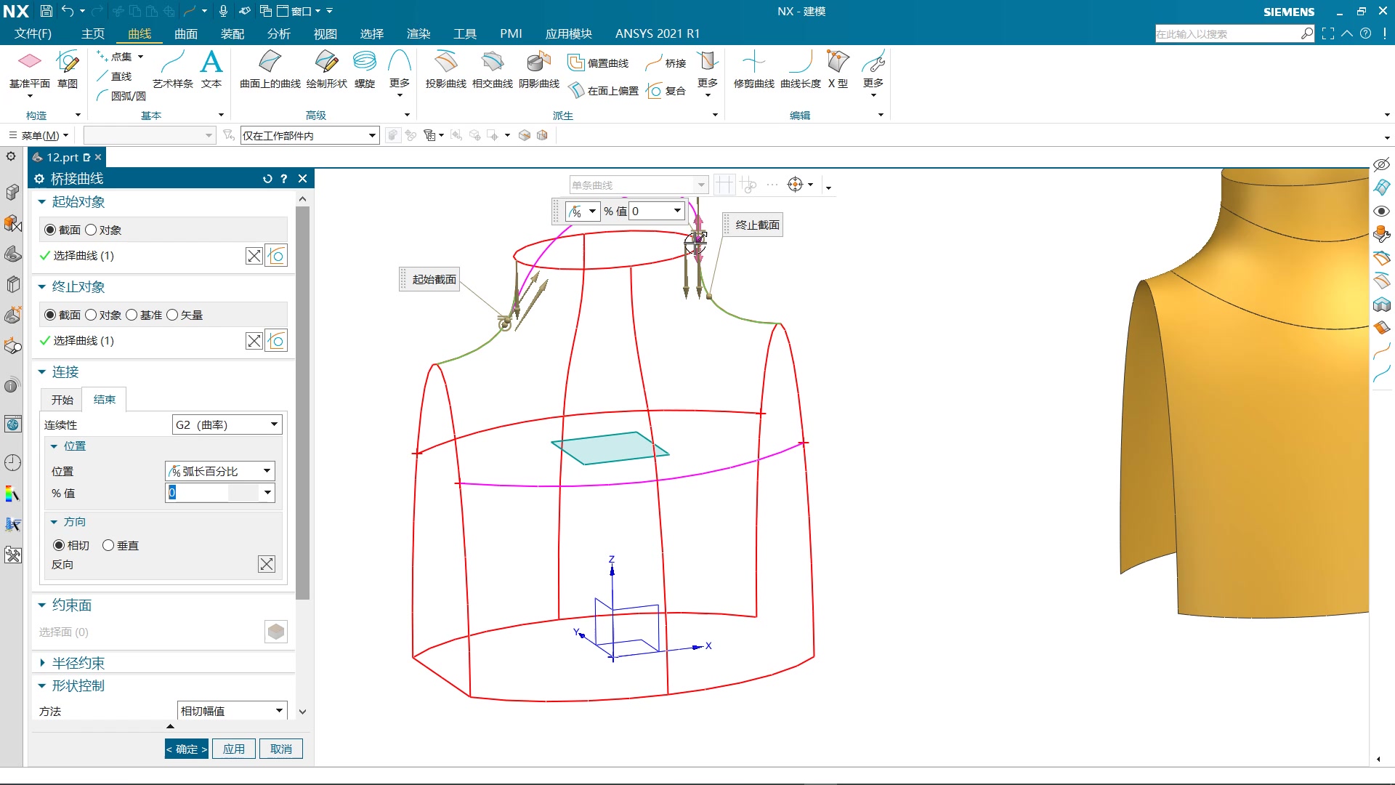Open the 弧长百分比 position dropdown

click(219, 471)
